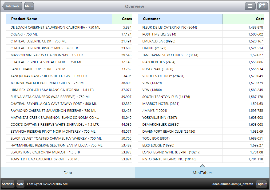Open the Menu button in toolbar

[29, 6]
